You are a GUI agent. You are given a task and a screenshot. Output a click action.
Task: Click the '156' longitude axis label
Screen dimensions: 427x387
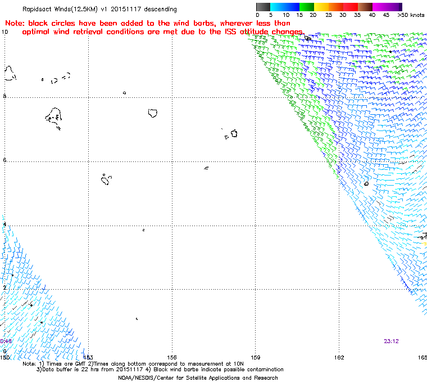click(172, 357)
